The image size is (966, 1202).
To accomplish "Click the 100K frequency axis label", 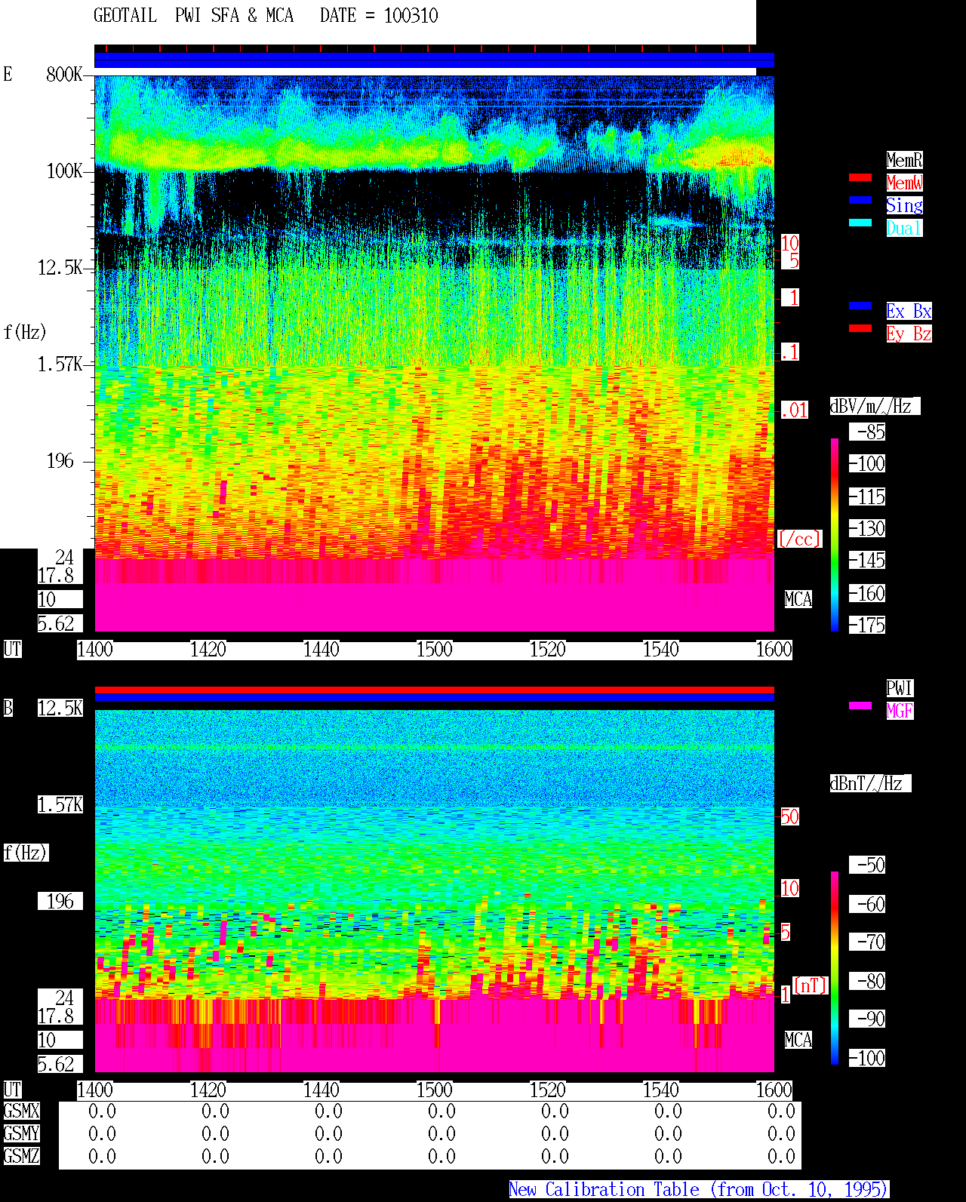I will (64, 171).
